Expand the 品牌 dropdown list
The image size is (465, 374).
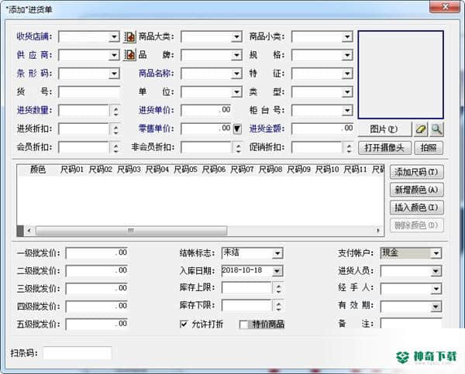pos(236,56)
